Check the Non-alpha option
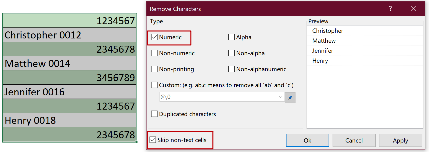This screenshot has height=152, width=429. [x=231, y=53]
